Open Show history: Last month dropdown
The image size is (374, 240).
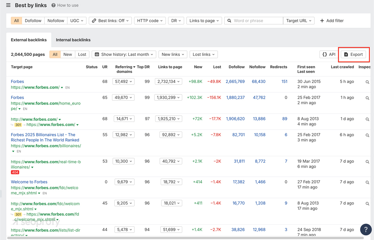point(124,54)
